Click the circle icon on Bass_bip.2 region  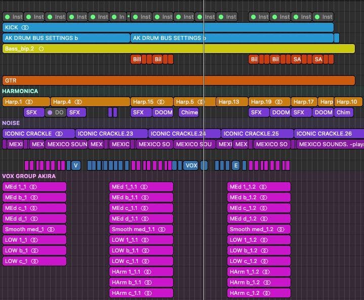pos(41,49)
